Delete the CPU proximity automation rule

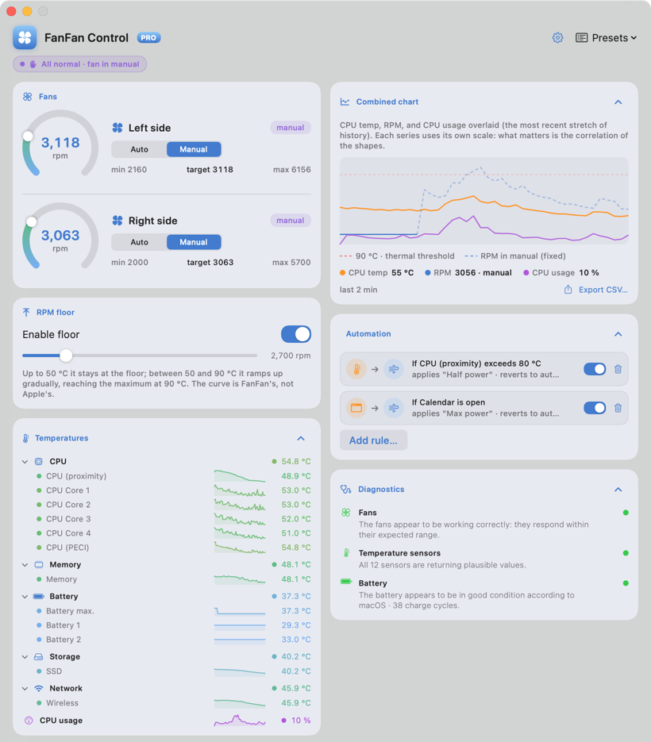click(618, 369)
